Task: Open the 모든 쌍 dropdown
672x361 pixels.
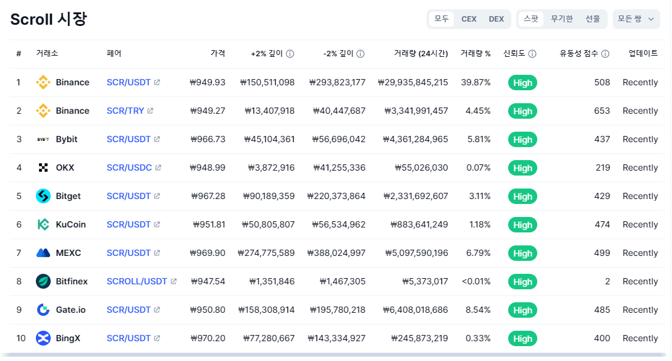Action: pos(636,19)
